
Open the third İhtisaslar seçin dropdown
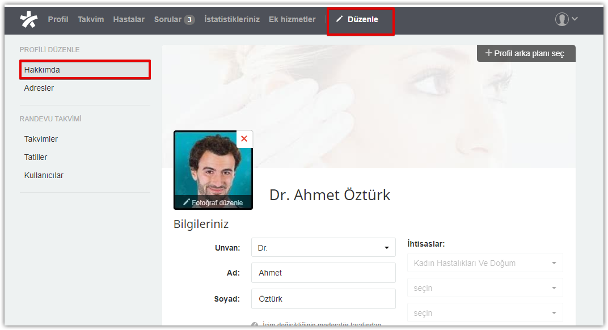(485, 313)
